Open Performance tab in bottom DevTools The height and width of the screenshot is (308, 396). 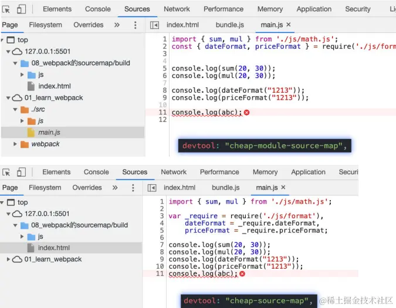coord(219,172)
